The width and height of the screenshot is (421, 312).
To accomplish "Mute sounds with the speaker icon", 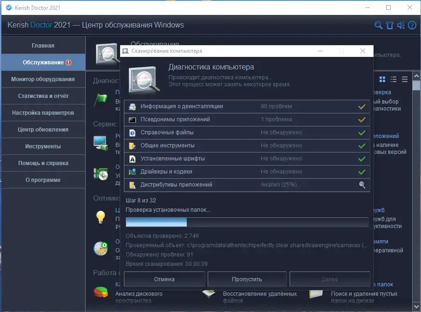I will 401,25.
